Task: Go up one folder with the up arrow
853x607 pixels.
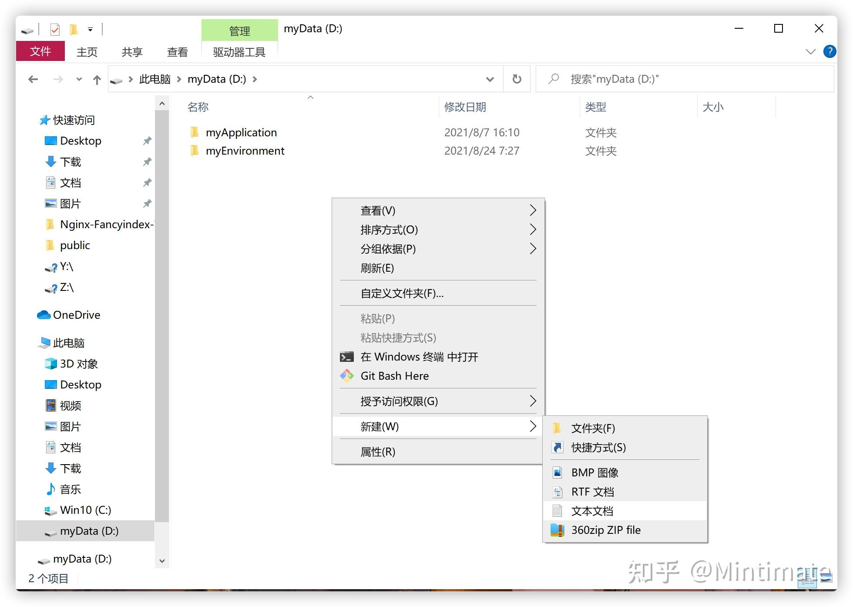Action: coord(97,80)
